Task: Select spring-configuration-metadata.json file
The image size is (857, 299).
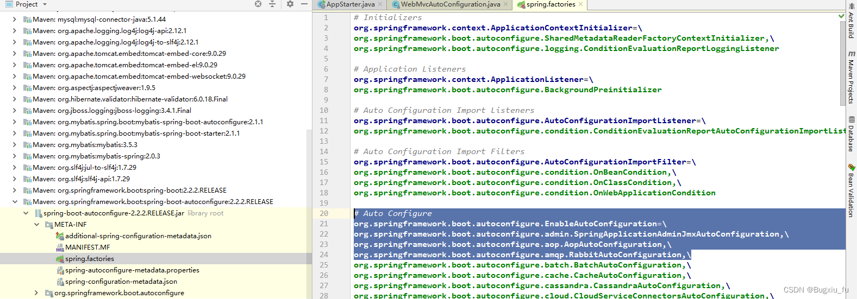Action: click(x=121, y=281)
